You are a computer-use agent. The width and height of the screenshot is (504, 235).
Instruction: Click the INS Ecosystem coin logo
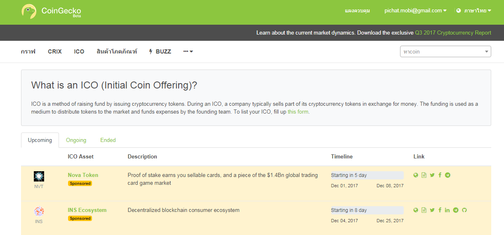pos(39,212)
